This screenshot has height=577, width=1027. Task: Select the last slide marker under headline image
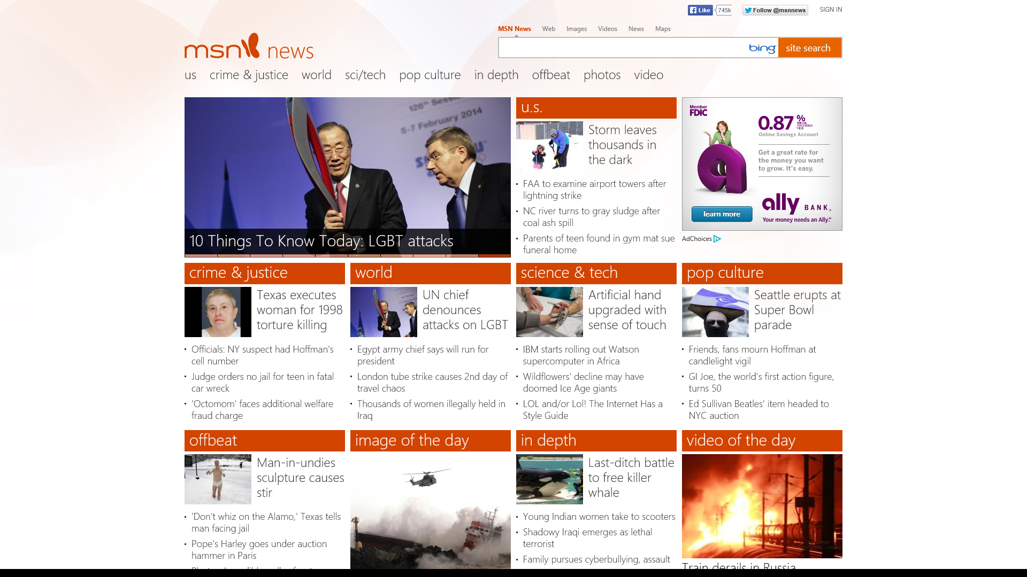pyautogui.click(x=494, y=256)
